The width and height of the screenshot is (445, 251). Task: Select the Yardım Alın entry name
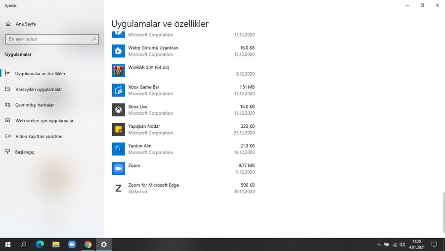140,146
